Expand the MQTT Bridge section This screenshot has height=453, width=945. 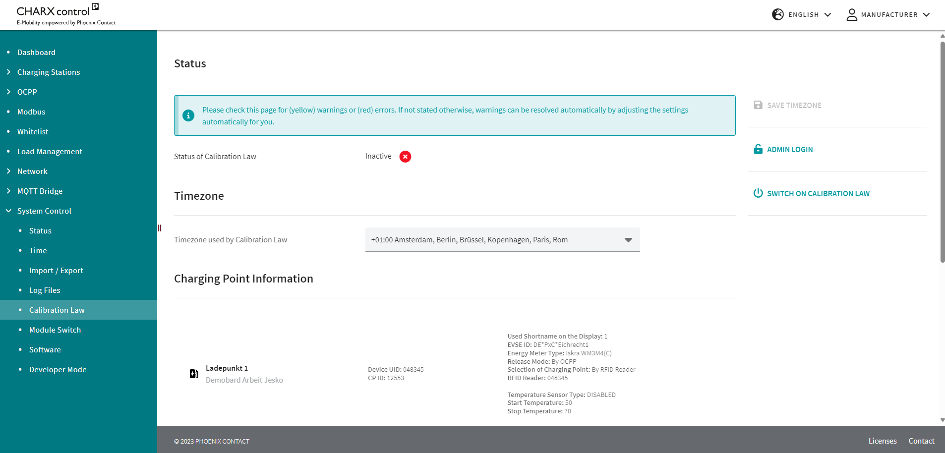tap(40, 191)
